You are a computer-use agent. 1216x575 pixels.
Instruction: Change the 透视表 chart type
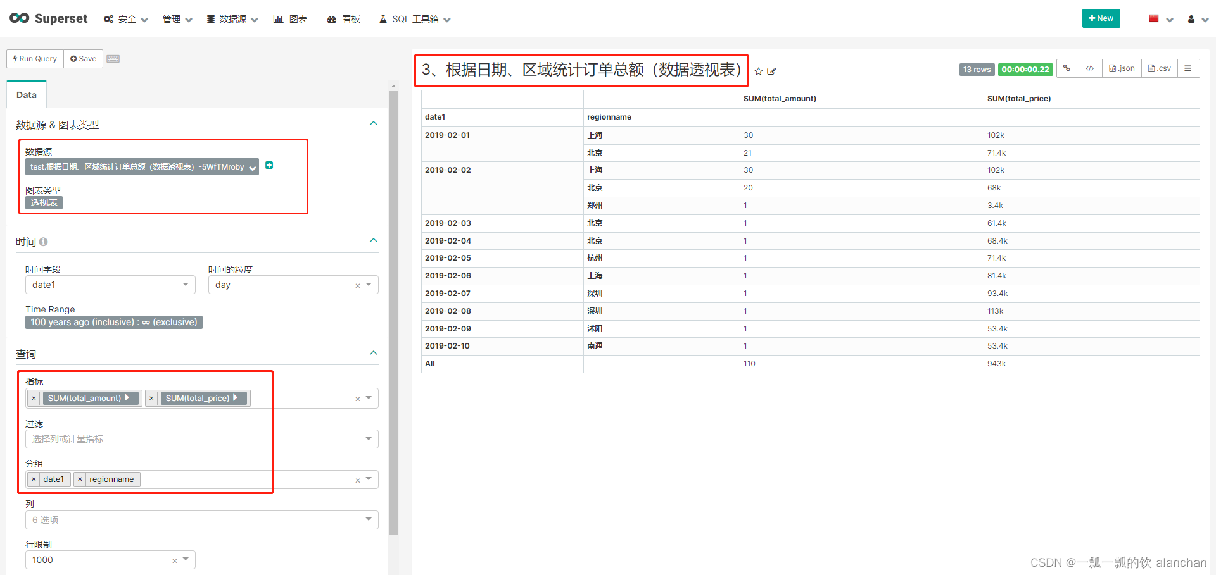click(x=44, y=202)
